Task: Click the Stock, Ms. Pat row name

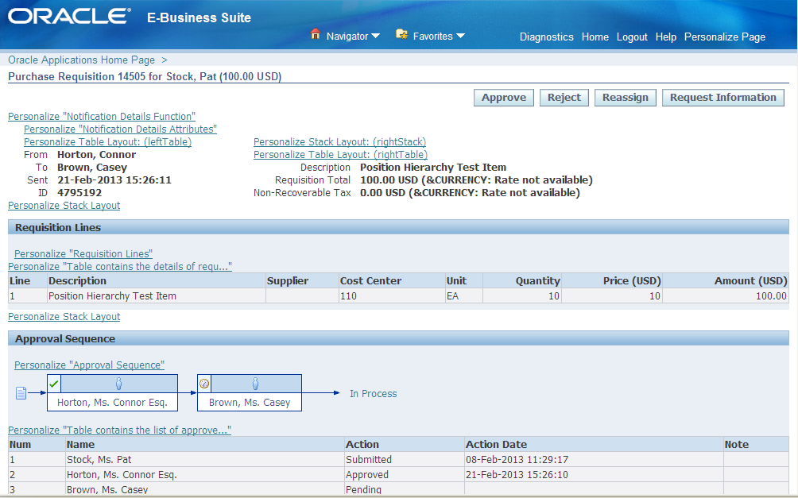Action: pos(99,460)
